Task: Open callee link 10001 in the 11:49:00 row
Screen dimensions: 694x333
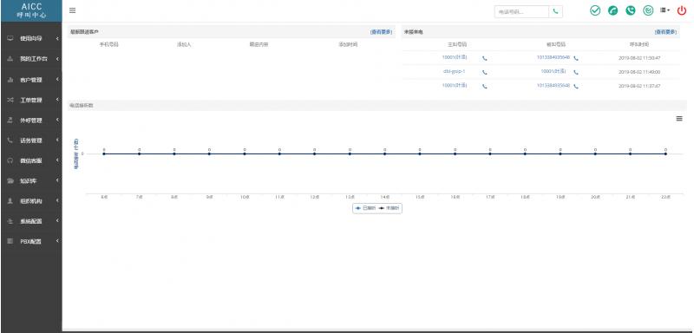Action: (553, 71)
